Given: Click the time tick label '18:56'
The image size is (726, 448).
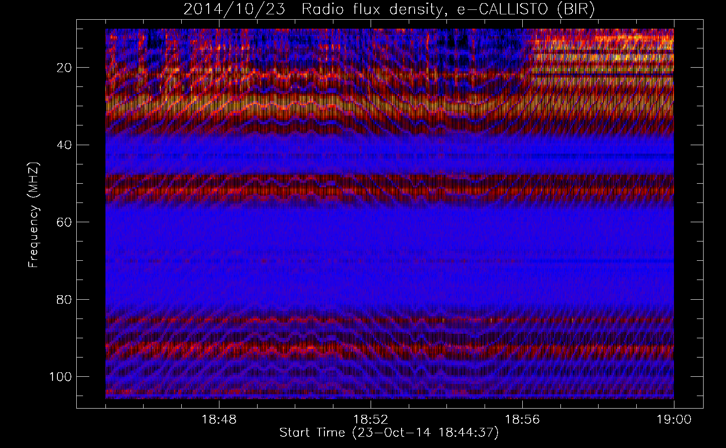Looking at the screenshot, I should (522, 420).
